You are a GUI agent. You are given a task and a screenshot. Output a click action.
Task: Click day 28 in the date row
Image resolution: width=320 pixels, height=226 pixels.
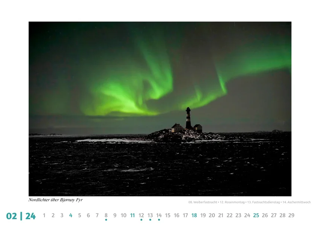tap(282, 215)
